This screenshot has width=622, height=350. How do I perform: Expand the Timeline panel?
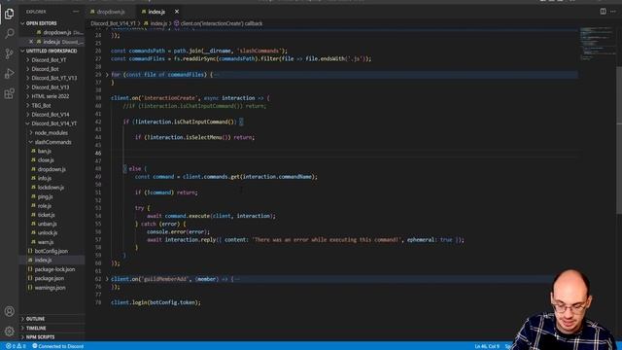pyautogui.click(x=36, y=329)
